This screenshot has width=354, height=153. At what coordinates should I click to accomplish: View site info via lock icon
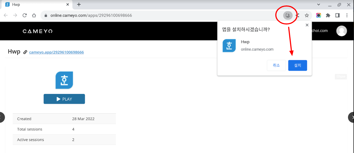pyautogui.click(x=46, y=16)
